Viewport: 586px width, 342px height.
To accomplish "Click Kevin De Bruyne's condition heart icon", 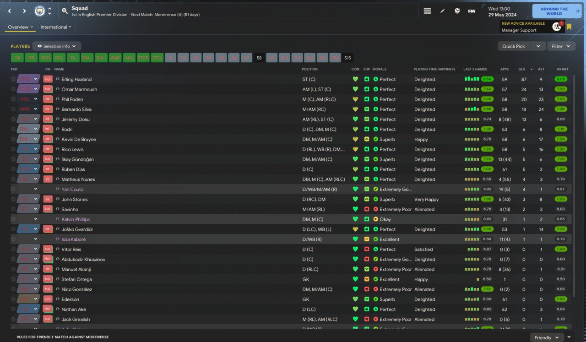I will (x=355, y=139).
